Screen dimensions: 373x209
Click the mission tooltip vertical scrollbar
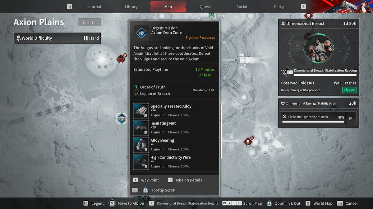pos(221,132)
